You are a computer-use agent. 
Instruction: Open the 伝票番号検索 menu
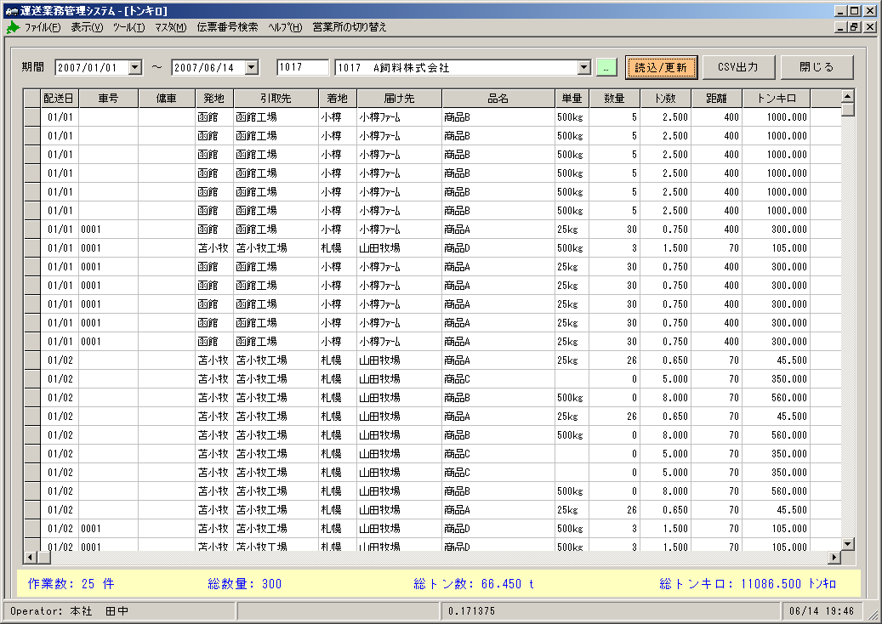pyautogui.click(x=227, y=27)
